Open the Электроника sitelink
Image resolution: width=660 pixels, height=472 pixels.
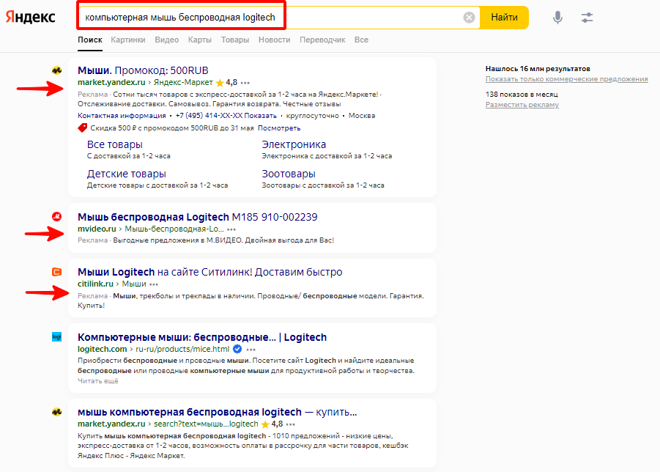[x=294, y=144]
